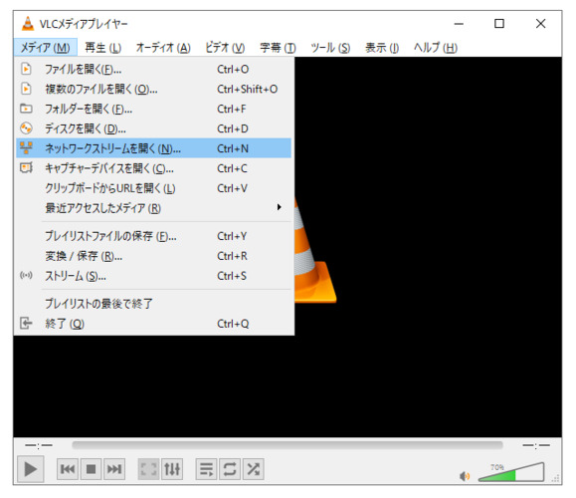Screen dimensions: 576x498
Task: Toggle fullscreen video icon
Action: click(x=149, y=469)
